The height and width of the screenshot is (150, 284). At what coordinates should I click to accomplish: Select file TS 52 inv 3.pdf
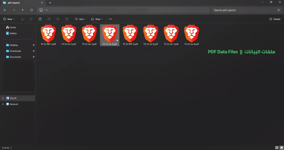point(89,35)
